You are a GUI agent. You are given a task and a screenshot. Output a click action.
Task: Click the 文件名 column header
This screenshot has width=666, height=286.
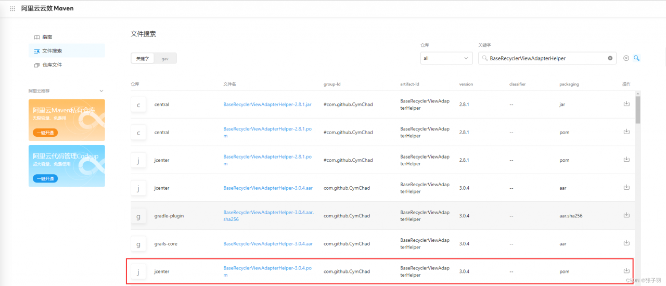click(x=229, y=84)
